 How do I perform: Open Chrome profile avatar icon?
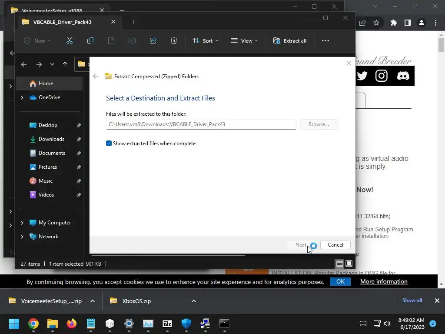pos(422,23)
